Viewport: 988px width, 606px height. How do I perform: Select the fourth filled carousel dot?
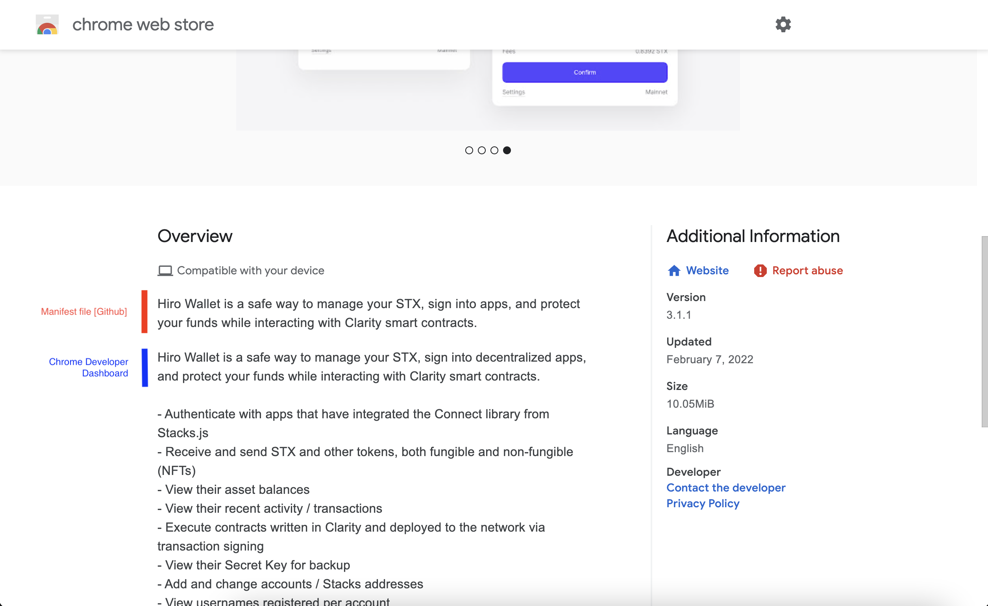507,150
